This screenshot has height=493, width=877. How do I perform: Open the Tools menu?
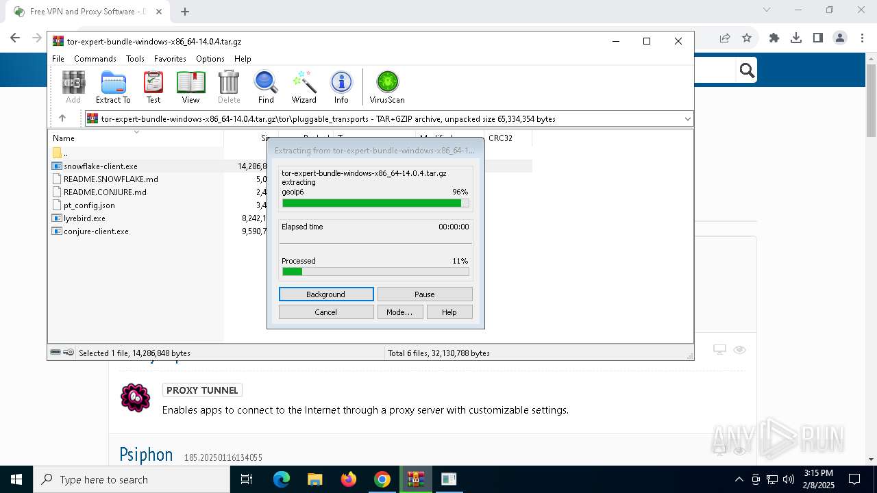pos(135,59)
